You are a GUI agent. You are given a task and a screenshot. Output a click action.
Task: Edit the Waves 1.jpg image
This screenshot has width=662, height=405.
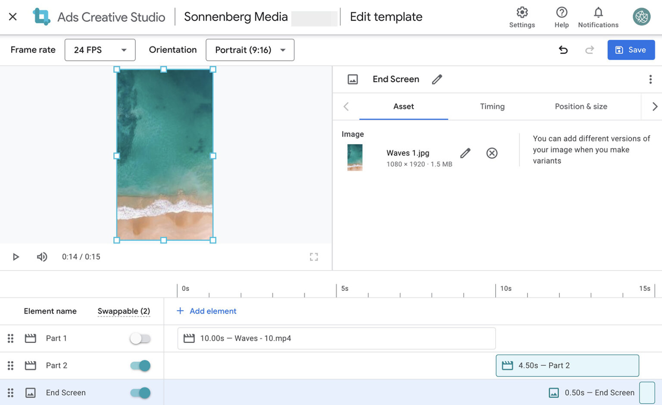click(x=465, y=153)
